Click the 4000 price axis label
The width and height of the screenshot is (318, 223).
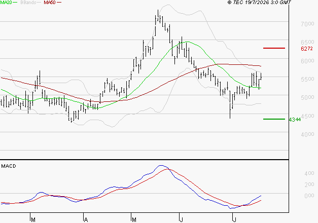click(307, 134)
